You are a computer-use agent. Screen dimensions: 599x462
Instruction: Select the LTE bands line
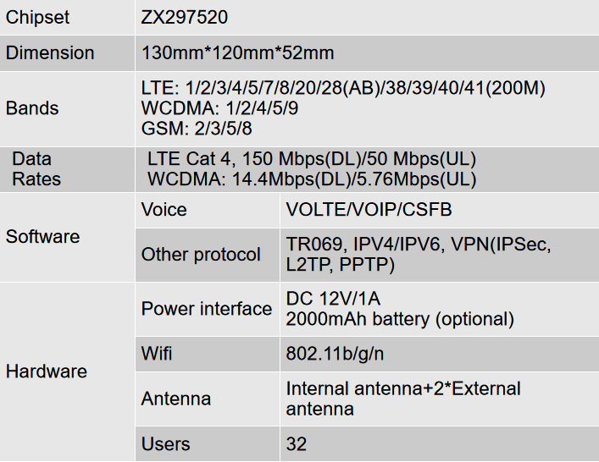click(x=343, y=88)
